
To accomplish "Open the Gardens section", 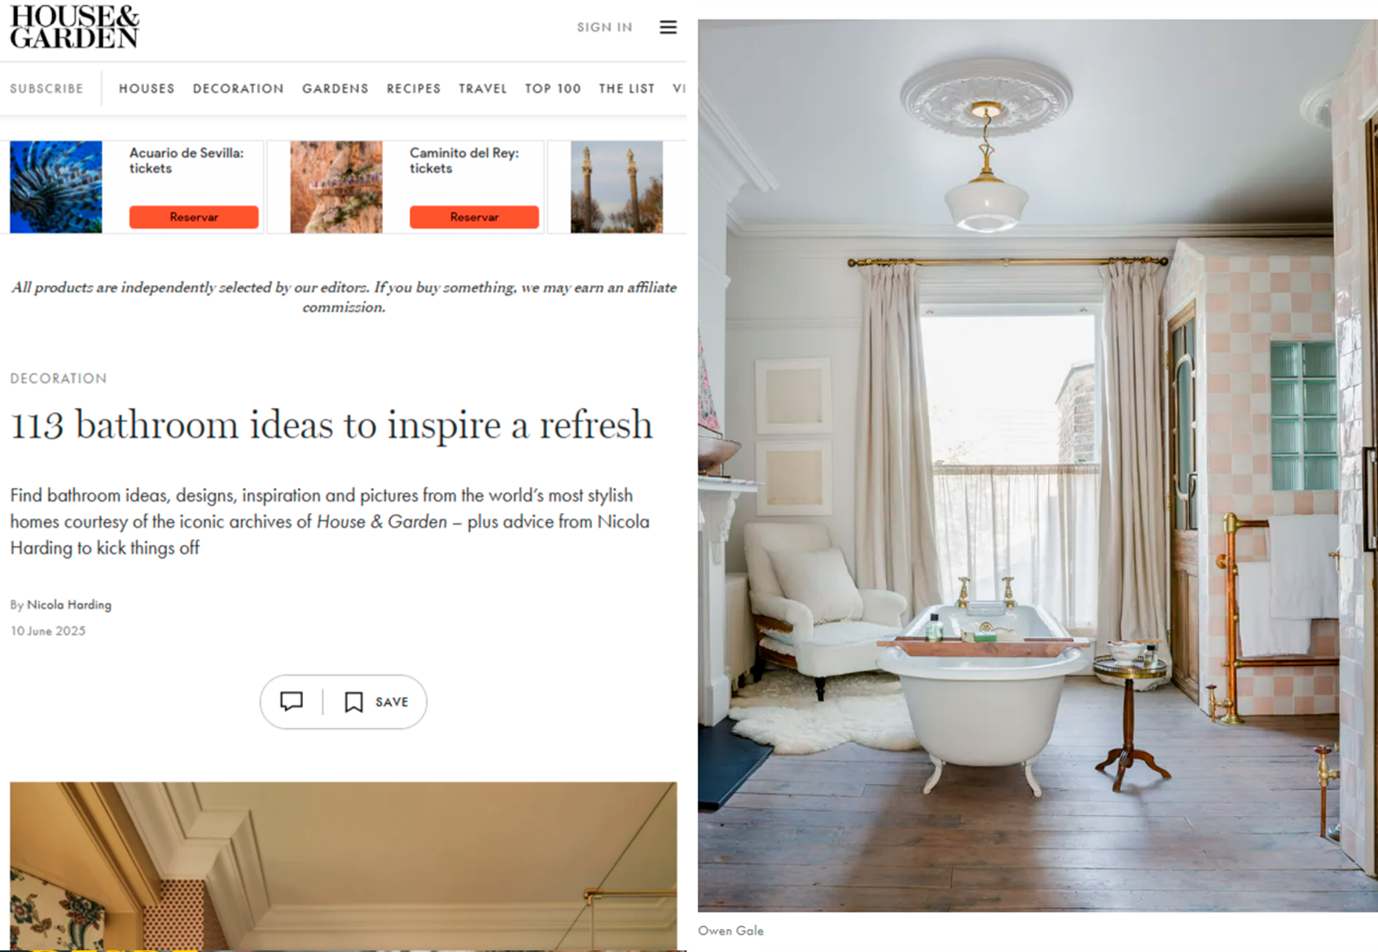I will (x=336, y=88).
